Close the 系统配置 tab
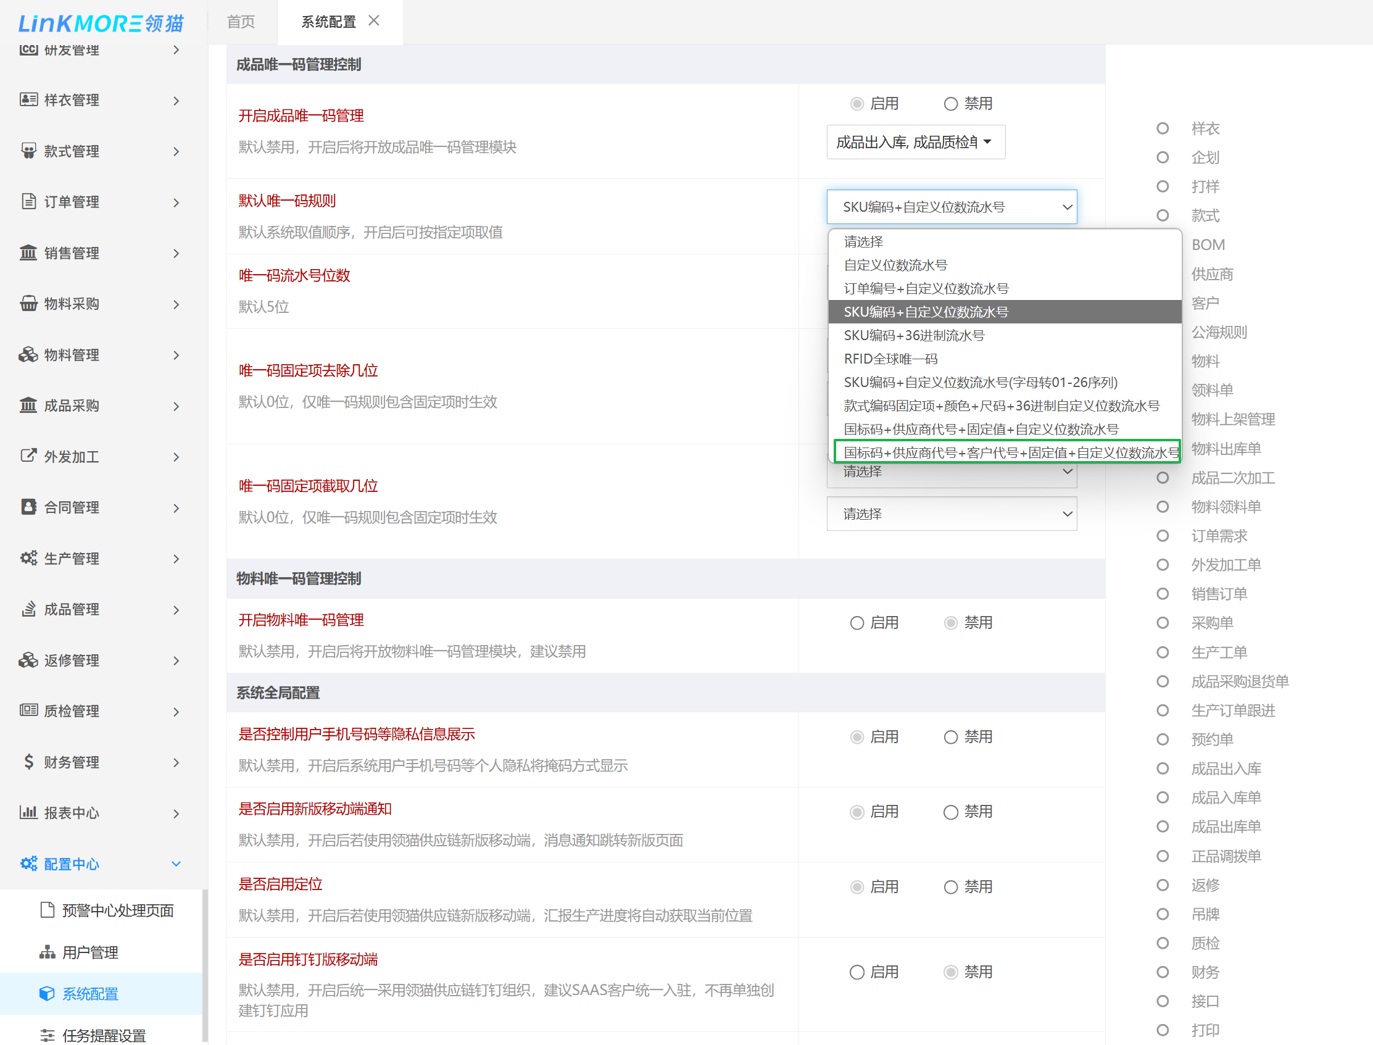Viewport: 1373px width, 1045px height. 374,21
